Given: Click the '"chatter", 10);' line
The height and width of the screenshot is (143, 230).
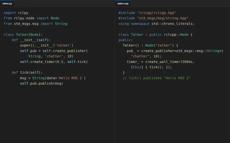Looking at the screenshot, I should tap(146, 56).
